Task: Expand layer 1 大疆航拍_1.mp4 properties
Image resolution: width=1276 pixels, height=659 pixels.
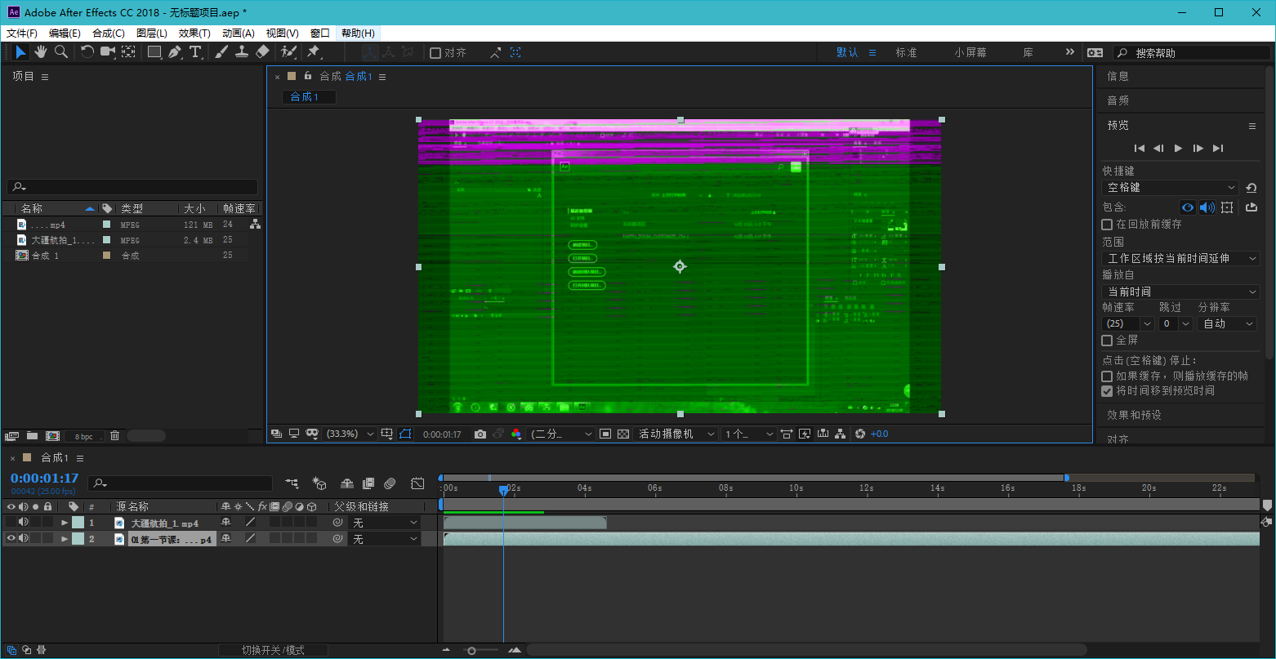Action: tap(65, 523)
